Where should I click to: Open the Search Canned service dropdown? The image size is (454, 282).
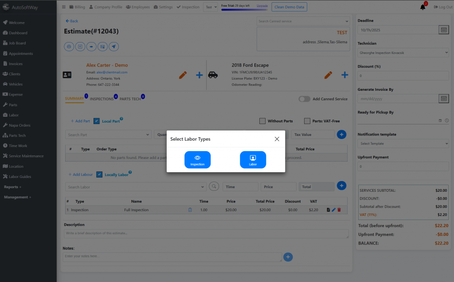click(x=303, y=21)
